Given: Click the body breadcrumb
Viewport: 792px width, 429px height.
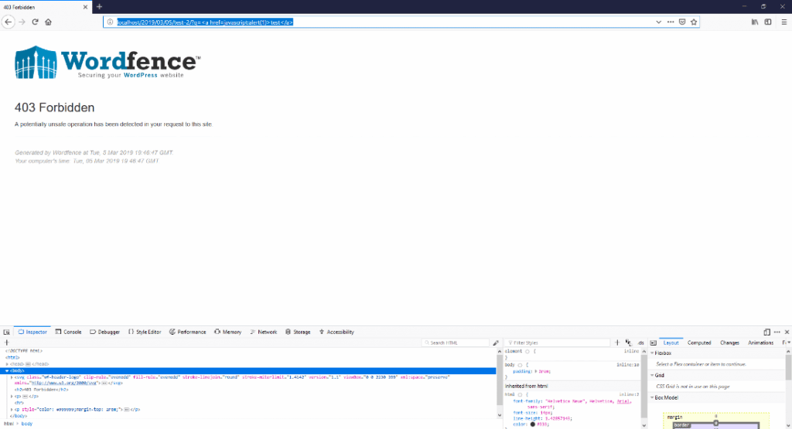Looking at the screenshot, I should (27, 424).
